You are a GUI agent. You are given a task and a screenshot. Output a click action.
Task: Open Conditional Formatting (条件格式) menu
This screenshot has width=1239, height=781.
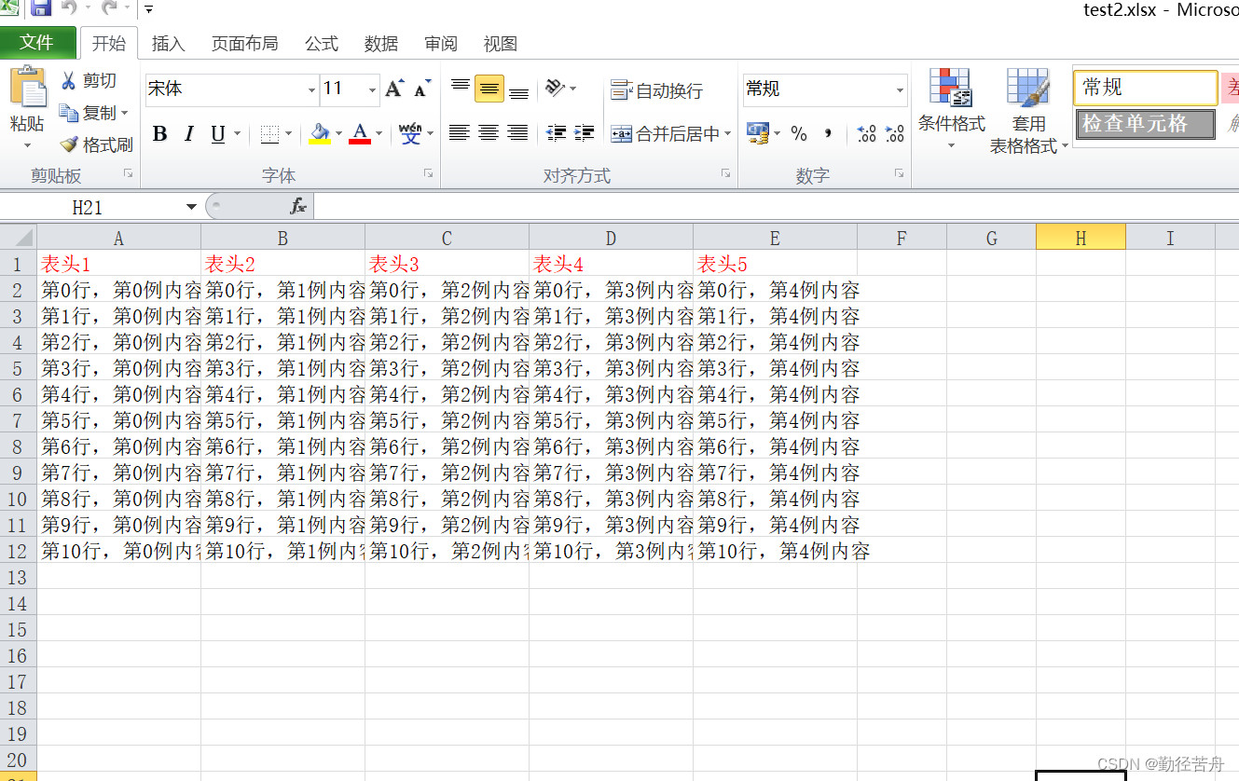(951, 110)
